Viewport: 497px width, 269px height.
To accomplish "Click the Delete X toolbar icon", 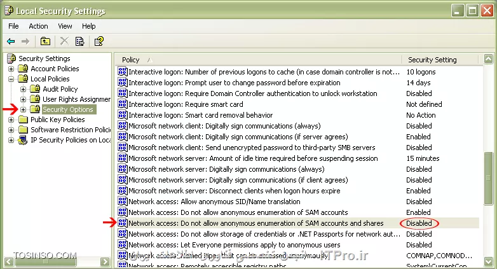I will tap(64, 41).
